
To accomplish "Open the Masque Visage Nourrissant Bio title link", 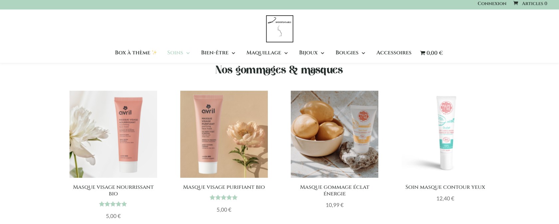I will [113, 190].
